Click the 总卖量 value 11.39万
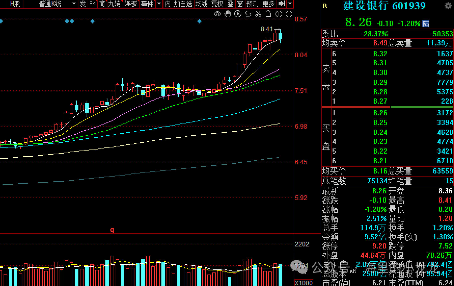Viewport: 454px width, 286px height. (x=440, y=43)
